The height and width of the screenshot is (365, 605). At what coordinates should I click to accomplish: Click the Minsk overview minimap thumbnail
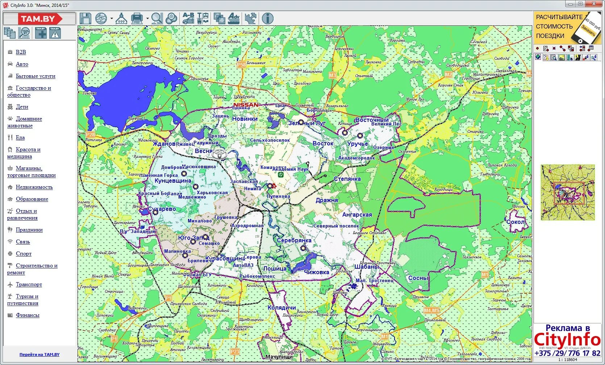click(x=568, y=192)
